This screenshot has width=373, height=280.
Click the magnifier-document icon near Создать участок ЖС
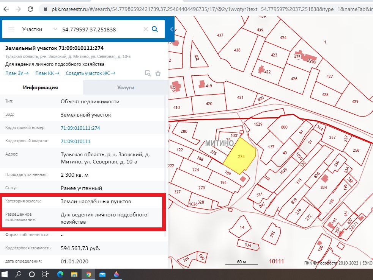148,73
